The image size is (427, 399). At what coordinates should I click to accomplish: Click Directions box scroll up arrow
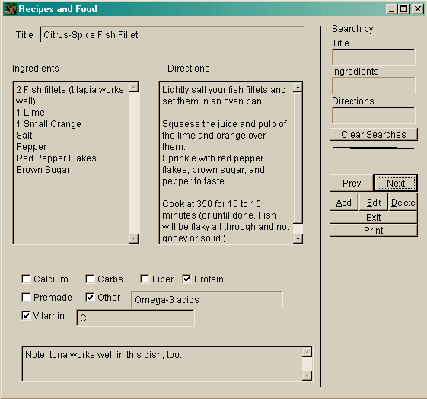coord(298,88)
